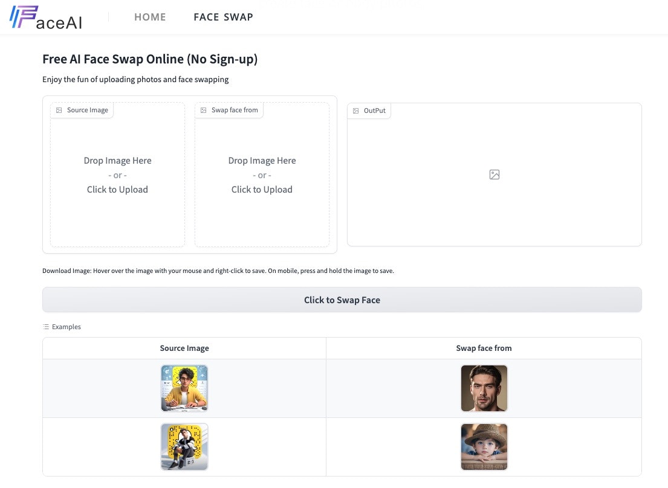Select the child with straw hat example
Viewport: 668px width, 488px height.
484,446
